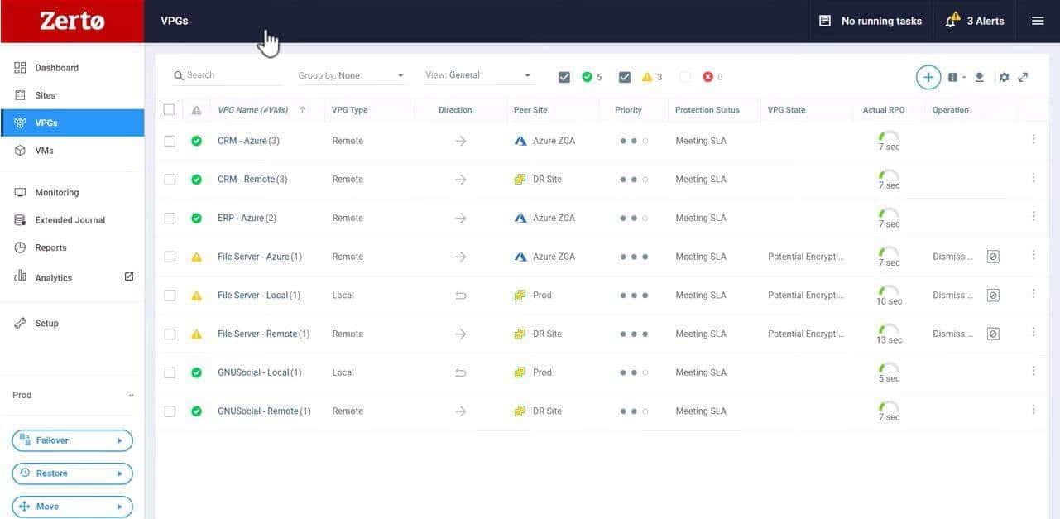Click the export download icon in toolbar

tap(979, 77)
